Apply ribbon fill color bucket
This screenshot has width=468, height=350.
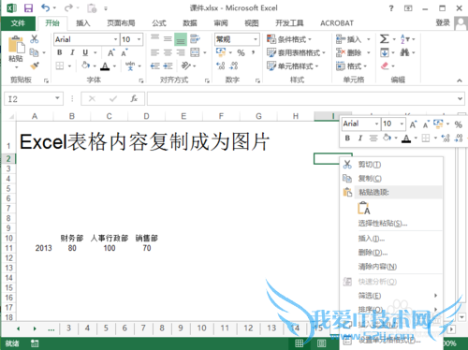coord(86,66)
